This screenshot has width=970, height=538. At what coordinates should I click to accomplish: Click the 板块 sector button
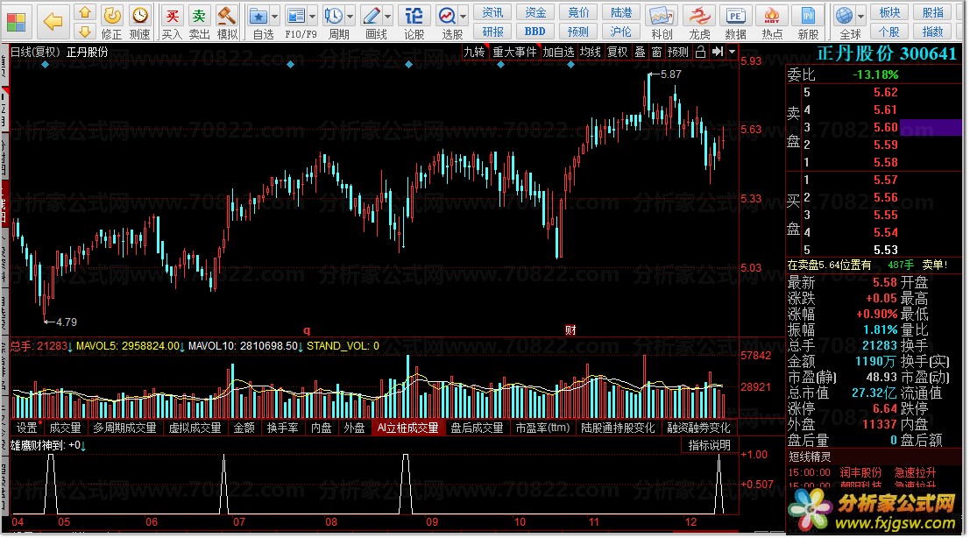coord(889,12)
